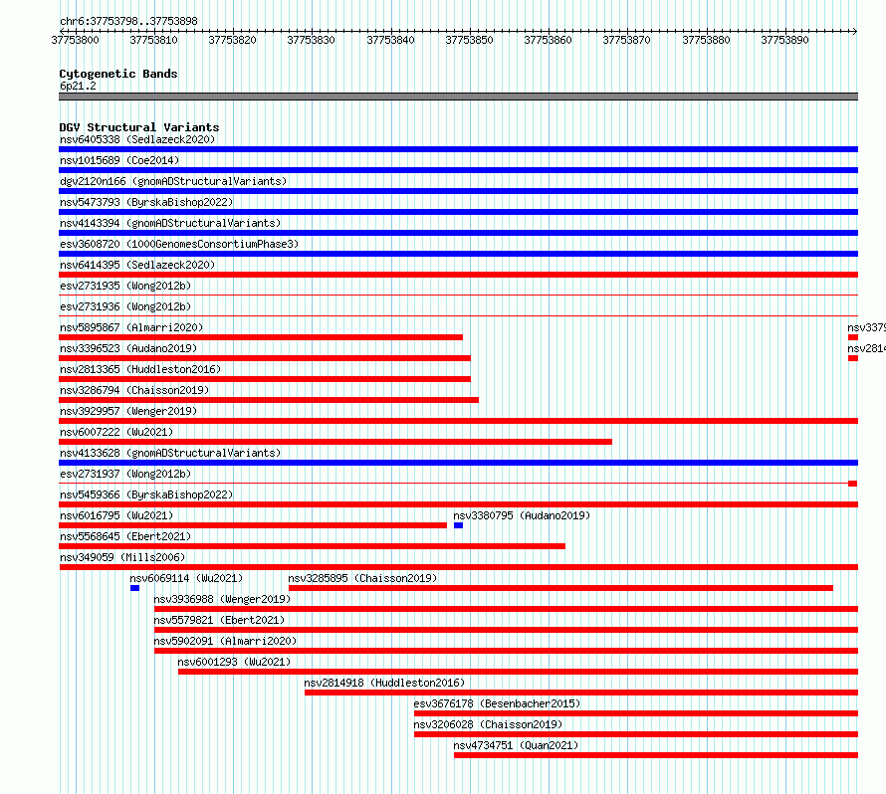Open nsv3206028 (Chaisson2019) label
The width and height of the screenshot is (886, 794).
tap(488, 724)
